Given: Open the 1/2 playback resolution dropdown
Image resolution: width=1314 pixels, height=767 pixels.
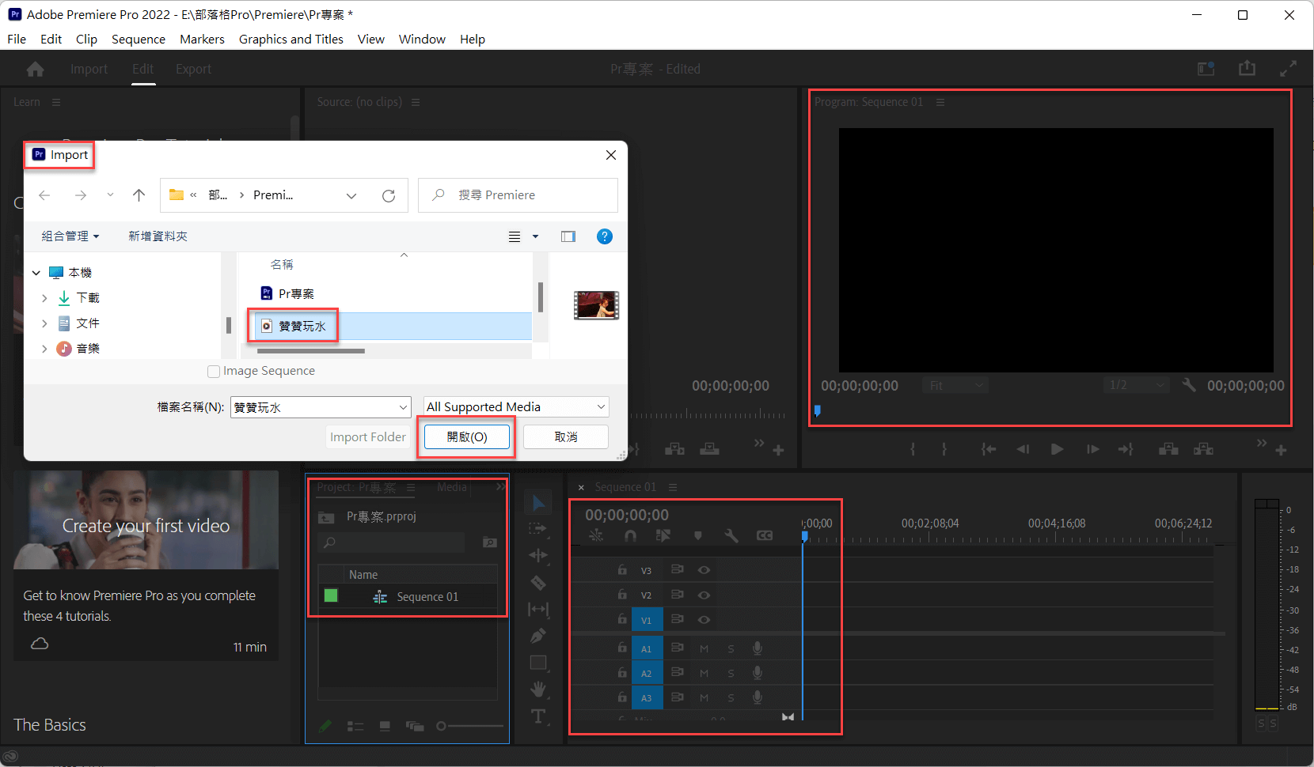Looking at the screenshot, I should (1137, 385).
